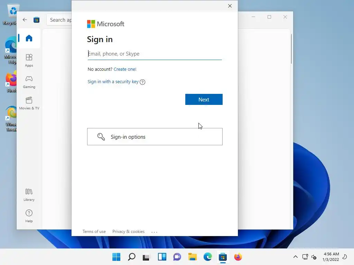Click muted volume icon in tray
This screenshot has width=354, height=265.
tap(314, 257)
